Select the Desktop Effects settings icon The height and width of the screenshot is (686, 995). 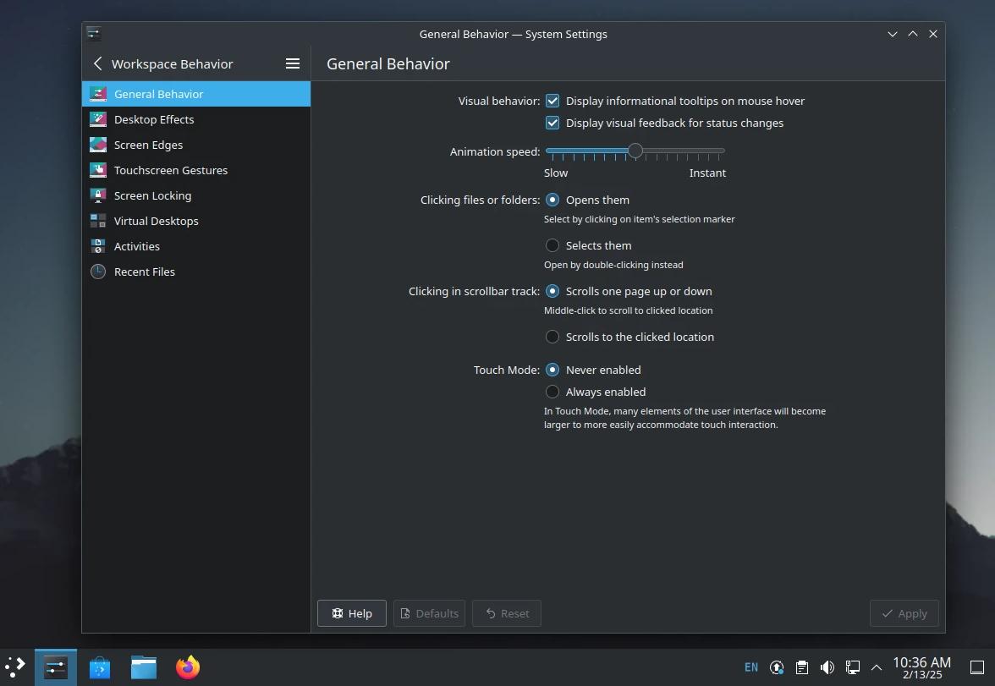(99, 119)
